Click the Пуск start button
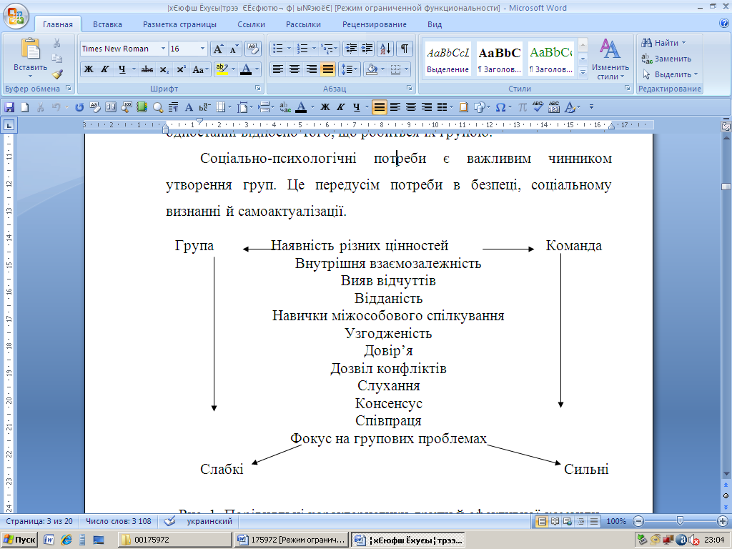This screenshot has height=549, width=732. tap(19, 540)
